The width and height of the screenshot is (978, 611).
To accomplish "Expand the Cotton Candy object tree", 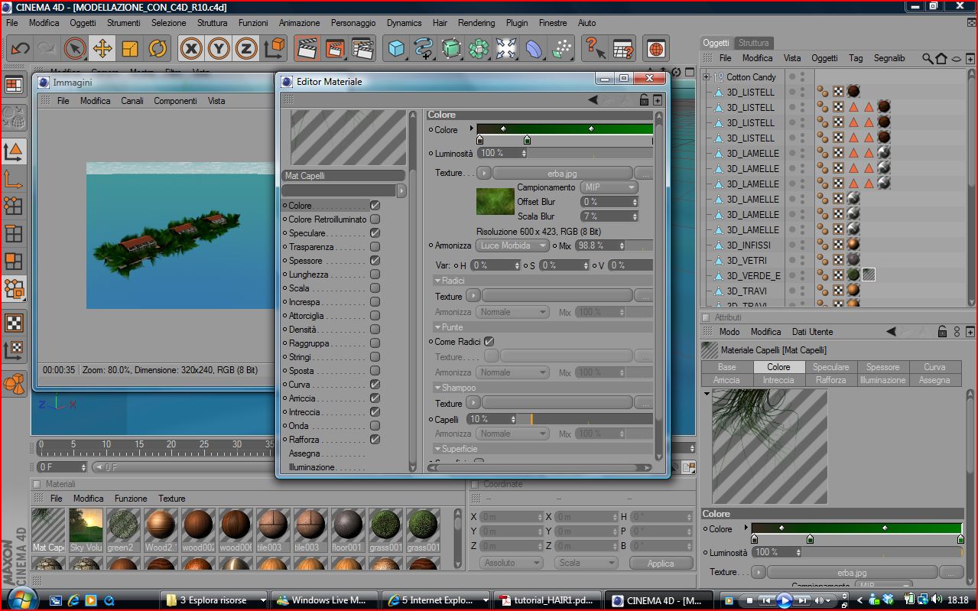I will (707, 77).
